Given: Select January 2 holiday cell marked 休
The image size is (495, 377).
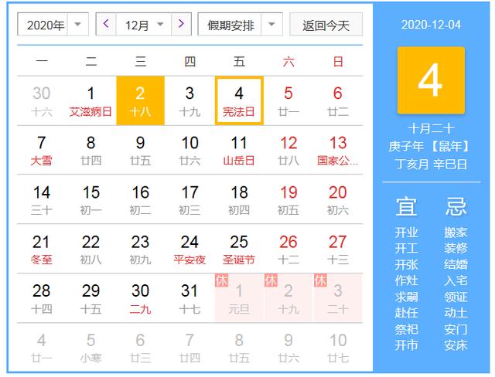Looking at the screenshot, I should click(288, 297).
